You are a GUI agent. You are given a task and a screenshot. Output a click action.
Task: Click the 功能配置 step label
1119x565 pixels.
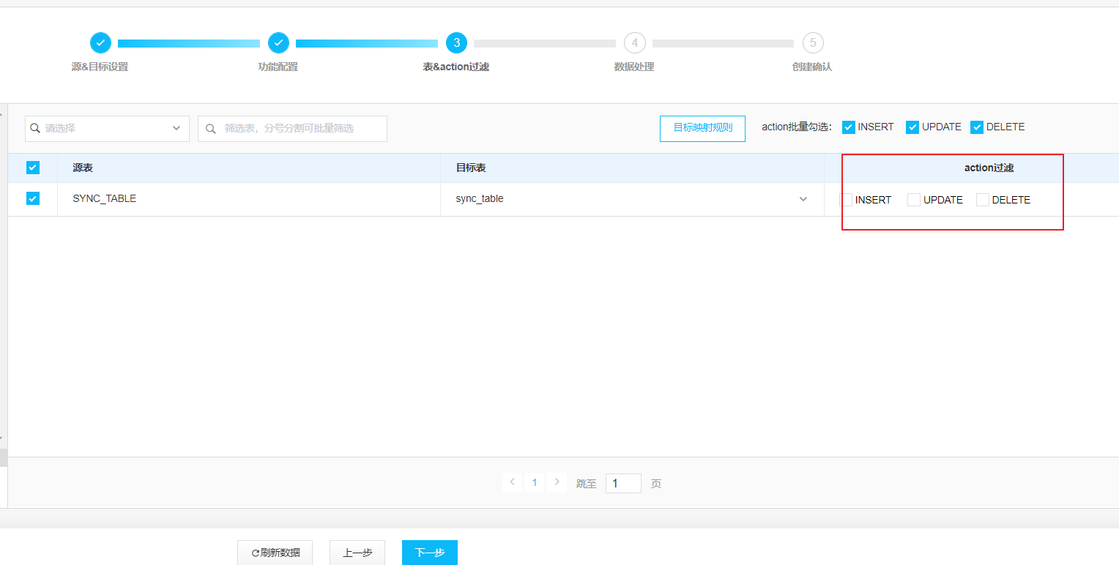pos(278,67)
